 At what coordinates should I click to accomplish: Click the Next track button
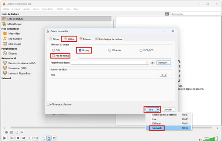point(23,138)
